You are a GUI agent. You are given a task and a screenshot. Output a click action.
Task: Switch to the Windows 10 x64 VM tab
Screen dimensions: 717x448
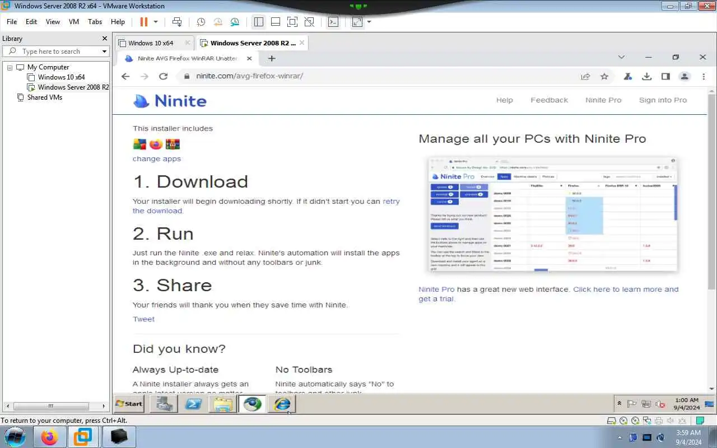click(x=151, y=43)
